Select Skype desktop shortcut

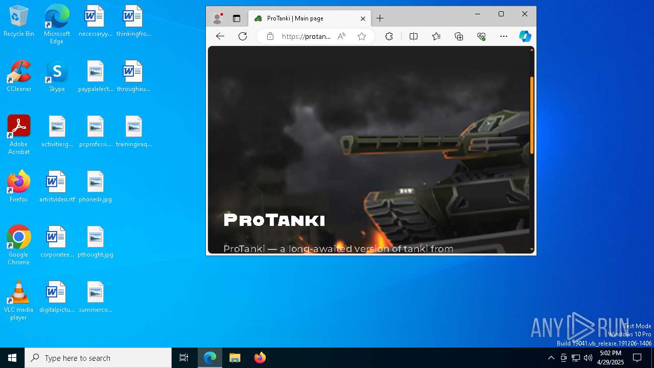57,77
